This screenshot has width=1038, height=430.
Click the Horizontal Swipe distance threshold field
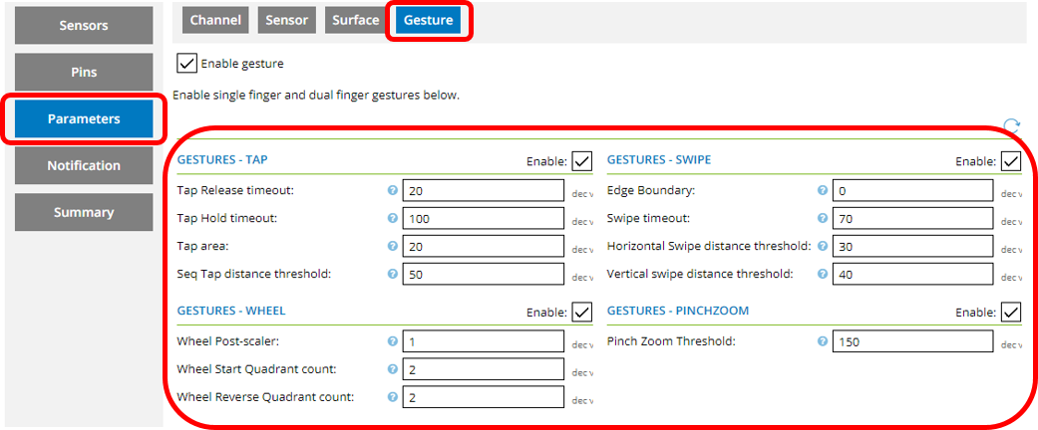tap(913, 246)
